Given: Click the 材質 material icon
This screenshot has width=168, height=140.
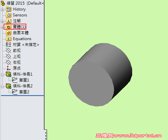Looking at the screenshot, I should tap(9, 45).
